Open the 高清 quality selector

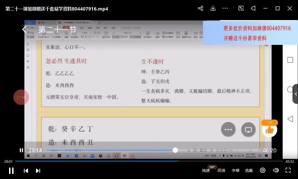click(221, 170)
